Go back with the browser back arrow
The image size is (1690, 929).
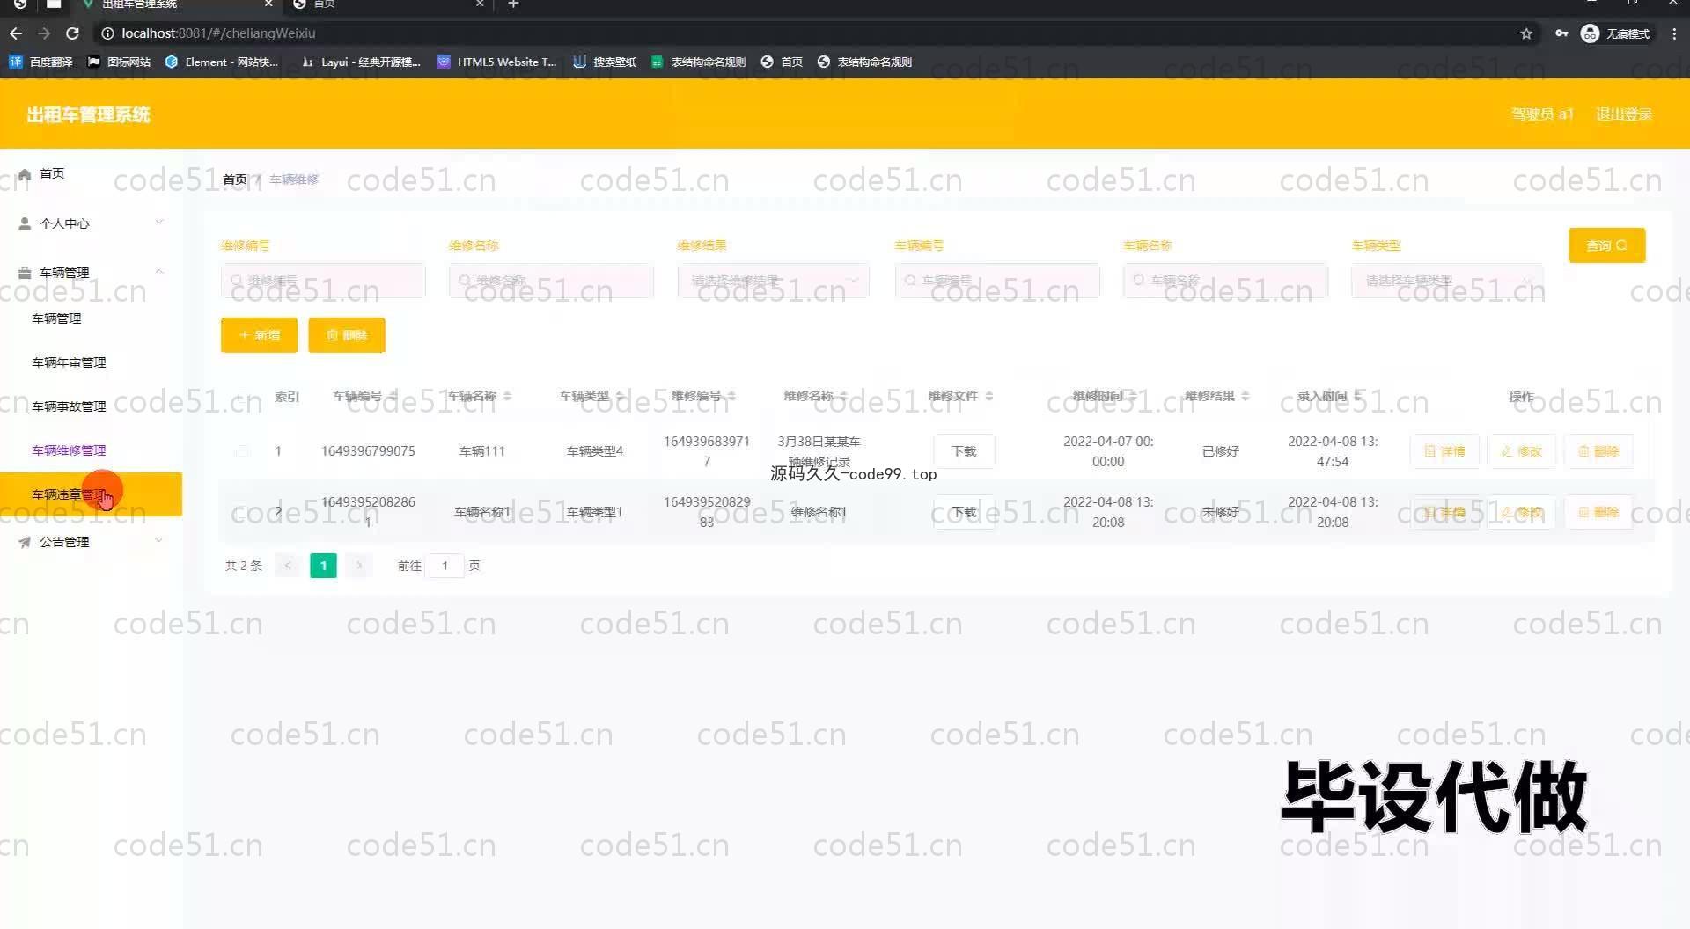click(16, 33)
